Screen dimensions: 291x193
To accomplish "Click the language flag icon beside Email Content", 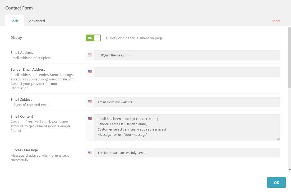I will pyautogui.click(x=90, y=119).
